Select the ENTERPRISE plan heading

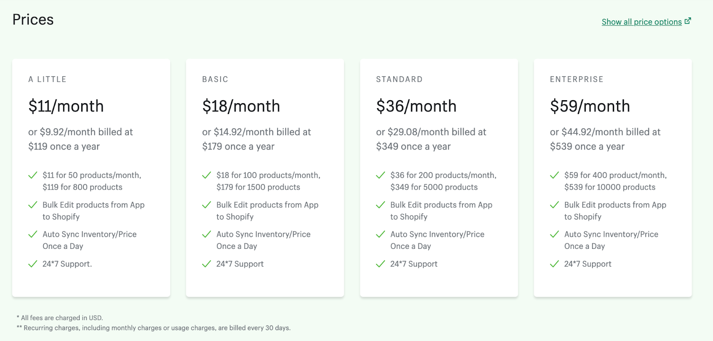click(x=576, y=79)
